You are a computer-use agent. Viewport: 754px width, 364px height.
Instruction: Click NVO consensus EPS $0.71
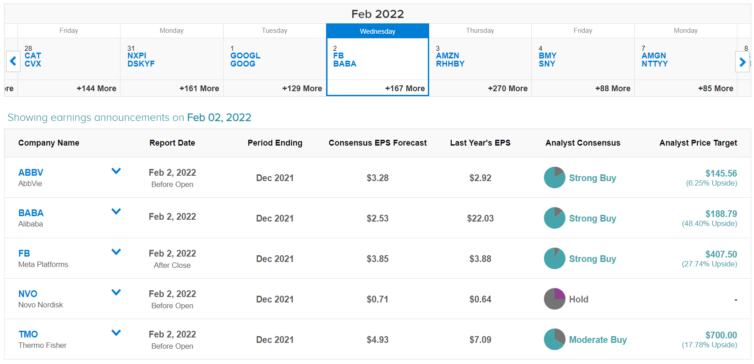point(377,299)
